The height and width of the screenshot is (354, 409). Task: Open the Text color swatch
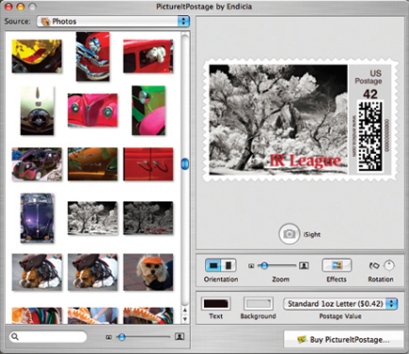[x=215, y=303]
